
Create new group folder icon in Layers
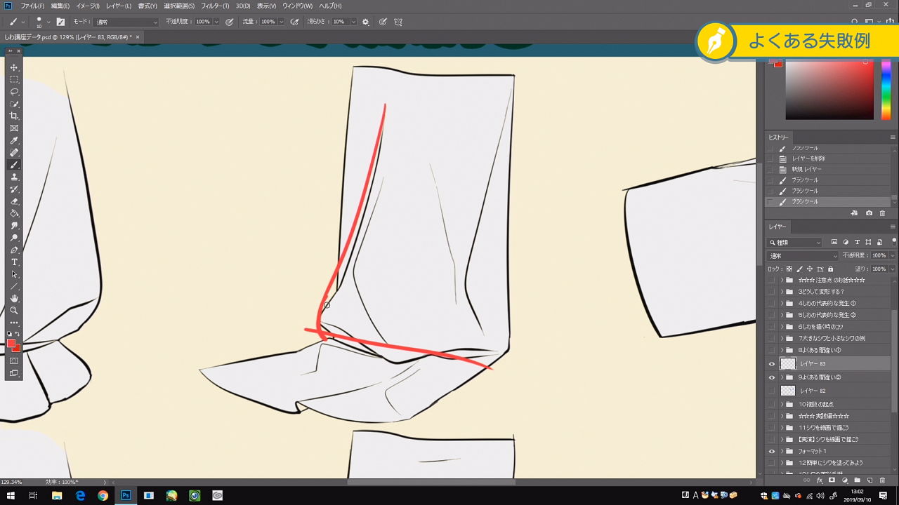pyautogui.click(x=857, y=480)
